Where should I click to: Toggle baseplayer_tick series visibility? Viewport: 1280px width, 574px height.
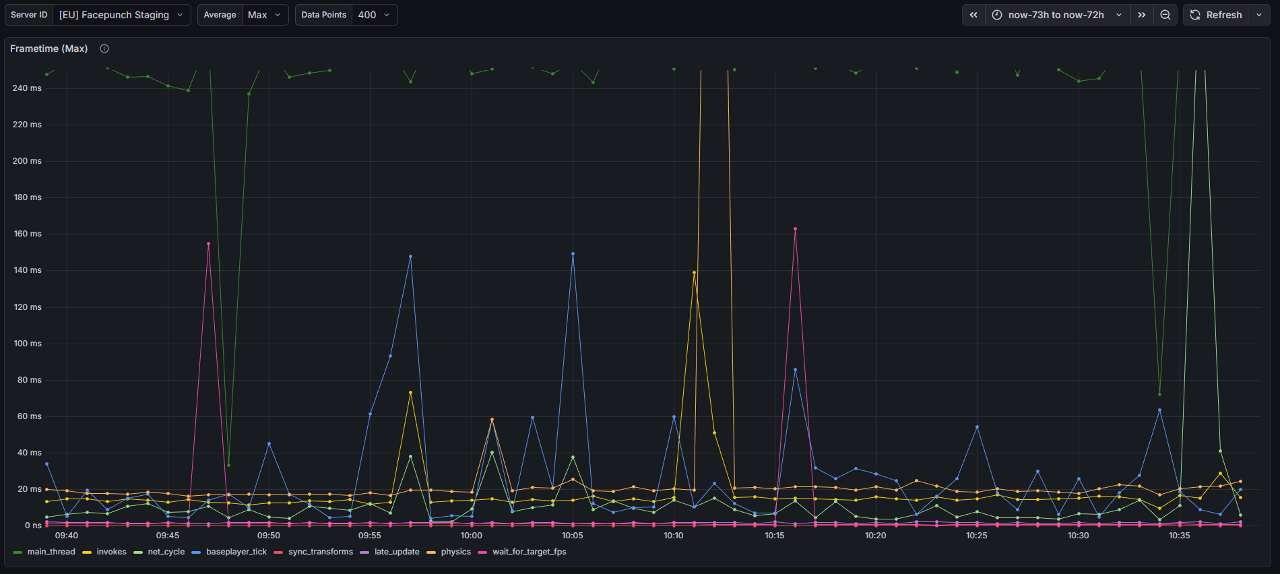pyautogui.click(x=236, y=552)
